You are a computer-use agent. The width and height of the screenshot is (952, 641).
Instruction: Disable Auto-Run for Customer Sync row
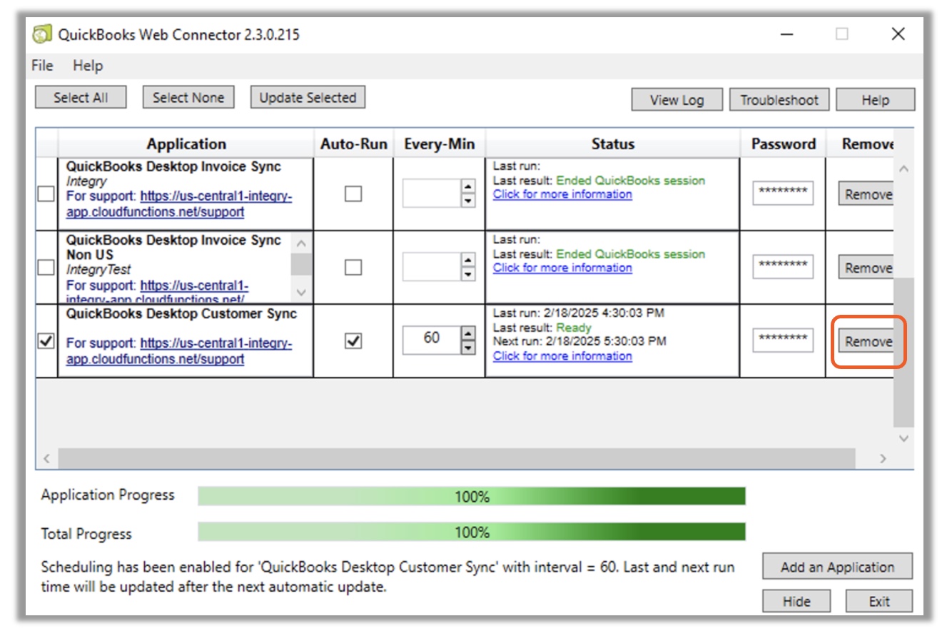(x=353, y=340)
